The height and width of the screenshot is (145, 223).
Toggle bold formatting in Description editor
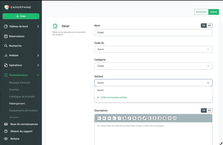(x=124, y=118)
